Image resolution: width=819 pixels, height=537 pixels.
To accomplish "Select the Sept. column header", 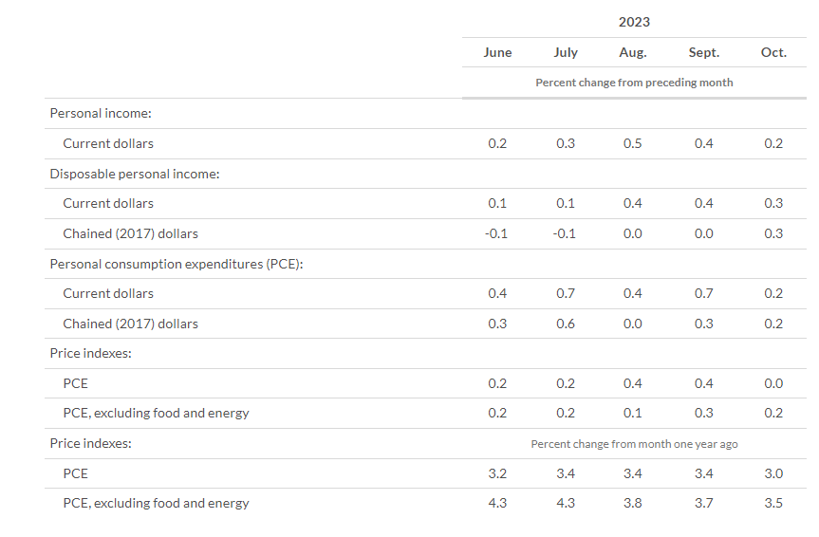I will (x=703, y=53).
